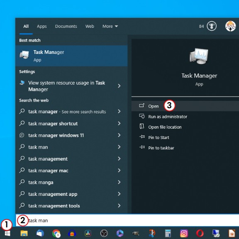This screenshot has width=239, height=239.
Task: Click the Open file location folder icon
Action: click(x=142, y=127)
